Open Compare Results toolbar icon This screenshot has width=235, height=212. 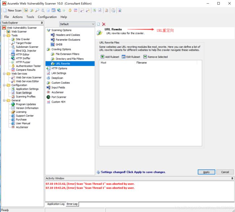pos(76,11)
